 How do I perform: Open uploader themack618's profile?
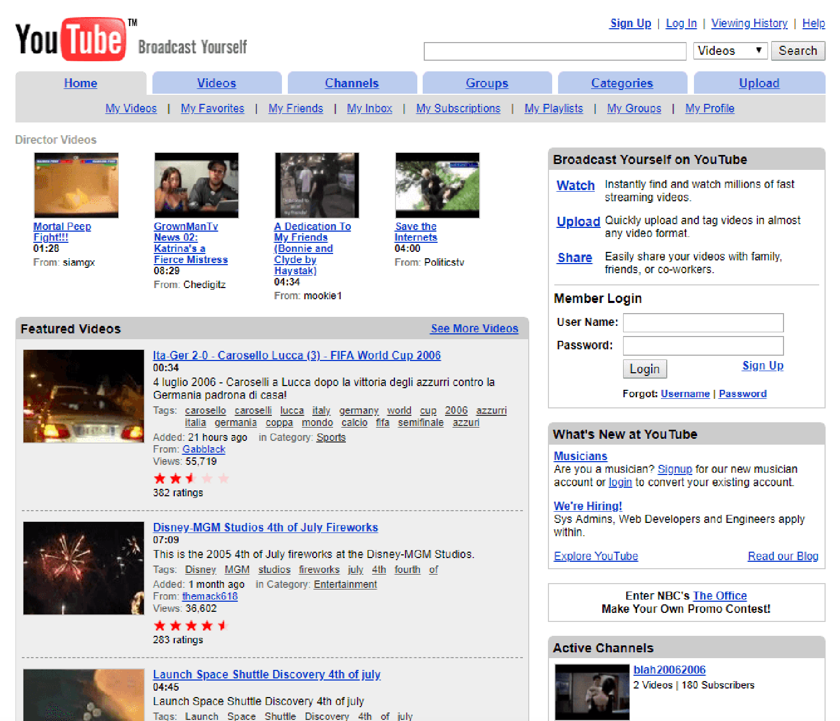pos(210,596)
